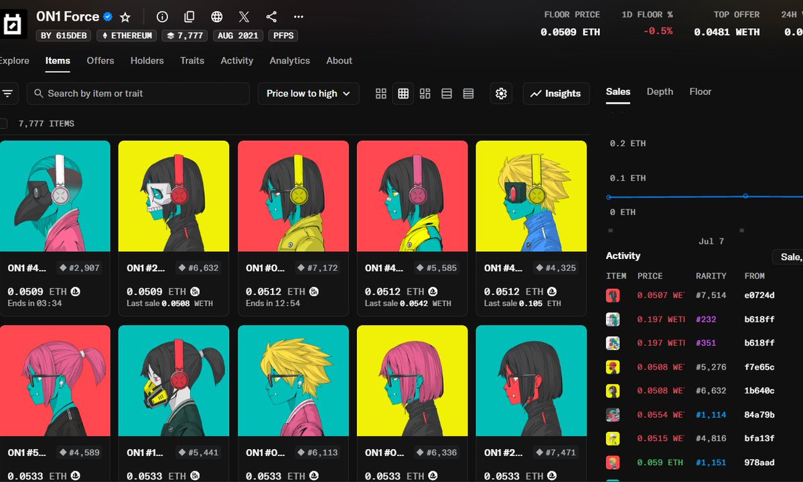Image resolution: width=803 pixels, height=482 pixels.
Task: Open the Analytics tab
Action: pyautogui.click(x=290, y=60)
